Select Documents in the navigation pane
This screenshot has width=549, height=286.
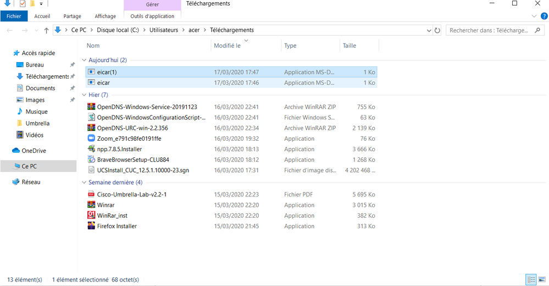41,89
